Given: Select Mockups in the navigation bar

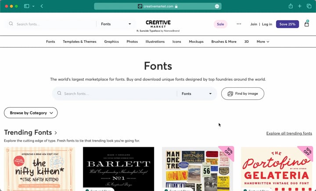Looking at the screenshot, I should [196, 42].
